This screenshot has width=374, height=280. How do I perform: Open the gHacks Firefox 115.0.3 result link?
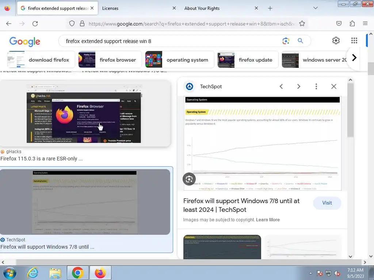[x=42, y=159]
